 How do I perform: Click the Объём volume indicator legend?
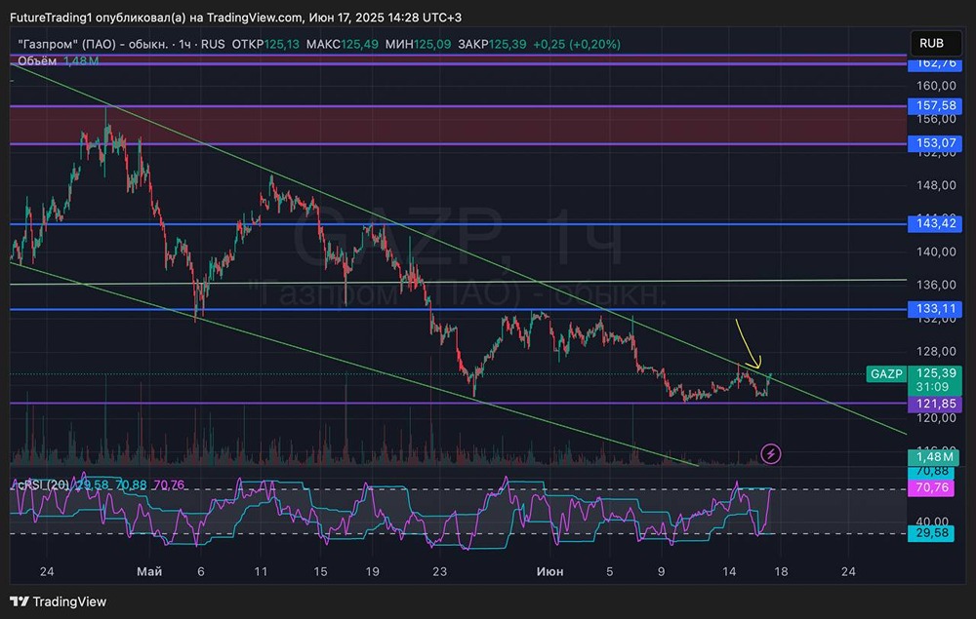click(x=37, y=60)
